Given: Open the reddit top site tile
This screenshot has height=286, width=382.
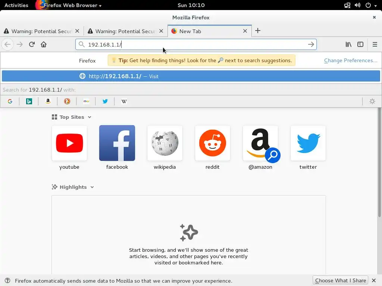Looking at the screenshot, I should [212, 143].
